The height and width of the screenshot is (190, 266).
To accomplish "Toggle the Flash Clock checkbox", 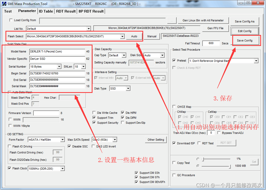I will tap(9, 168).
